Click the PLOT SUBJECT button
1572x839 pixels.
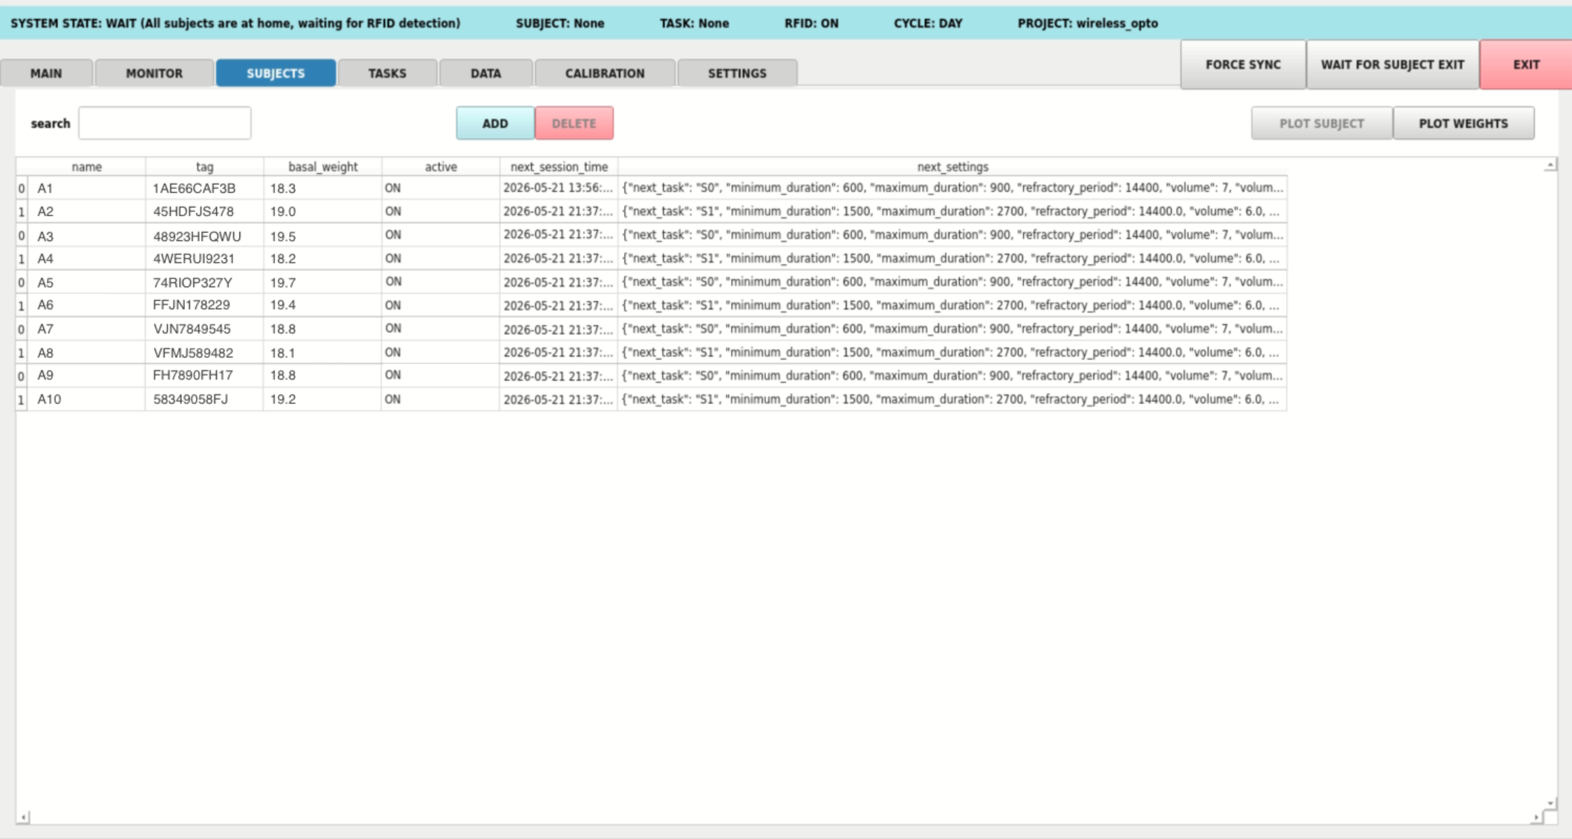pos(1322,123)
